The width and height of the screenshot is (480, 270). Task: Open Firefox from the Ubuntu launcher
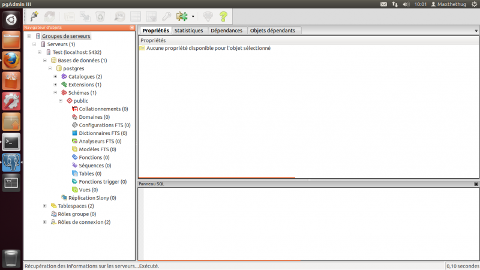coord(11,60)
